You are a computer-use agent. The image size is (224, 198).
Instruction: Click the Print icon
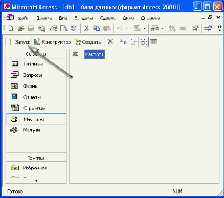[x=54, y=29]
